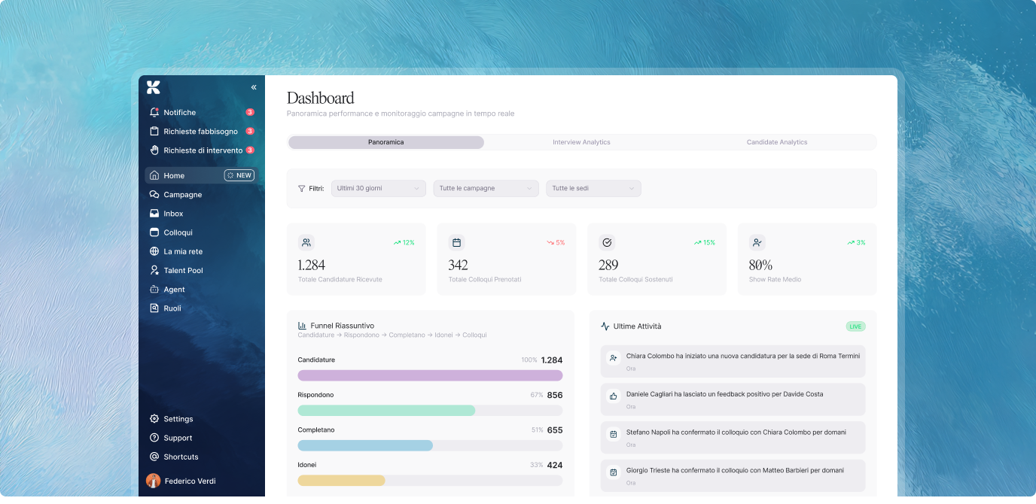Switch to the Interview Analytics tab
Viewport: 1036px width, 504px height.
click(581, 142)
